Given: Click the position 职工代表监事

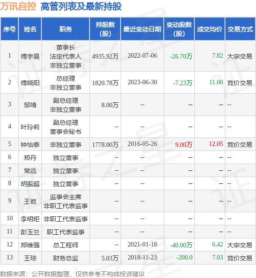Looking at the screenshot, I should pos(66,232).
